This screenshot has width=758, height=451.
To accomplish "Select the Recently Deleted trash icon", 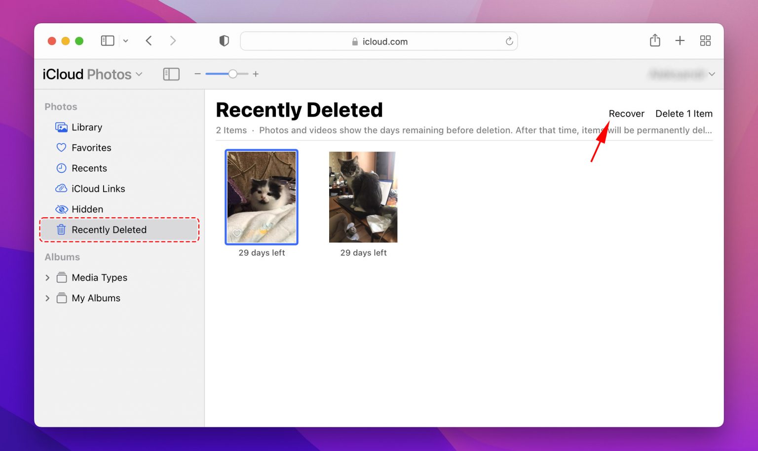I will (x=61, y=229).
